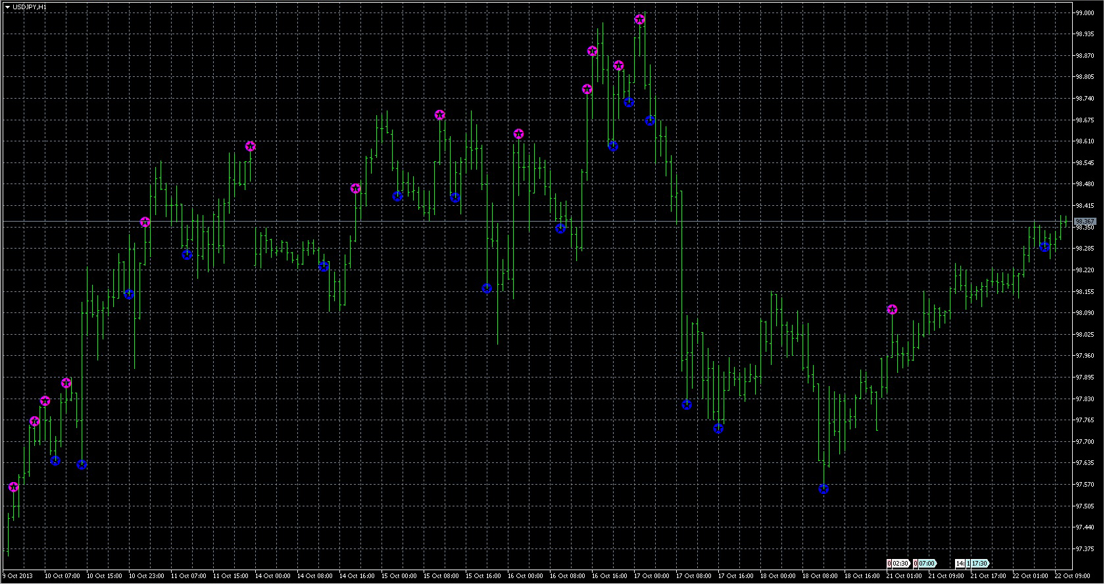Screen dimensions: 1105x584
Task: Click the 97.375 level on the price scale
Action: tap(1085, 549)
